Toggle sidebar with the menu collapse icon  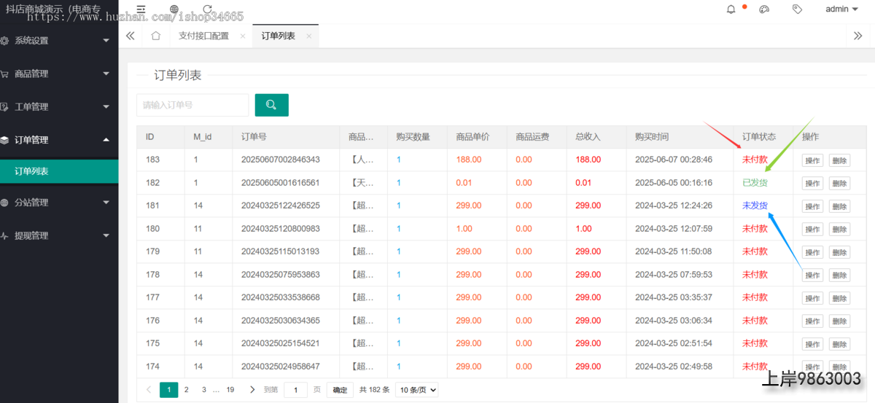(141, 9)
